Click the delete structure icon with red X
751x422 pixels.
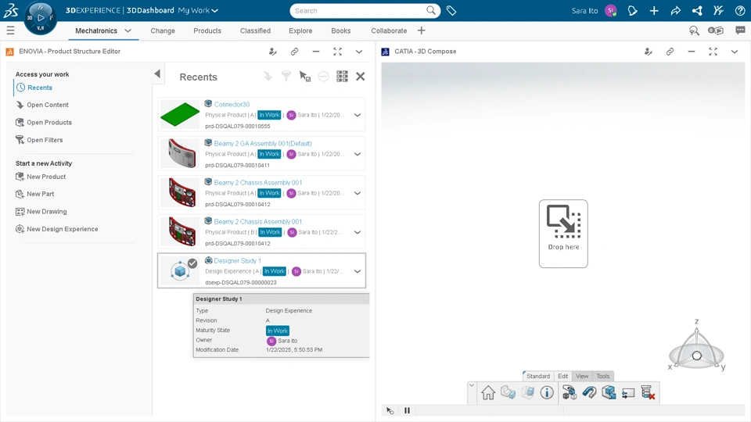(648, 392)
